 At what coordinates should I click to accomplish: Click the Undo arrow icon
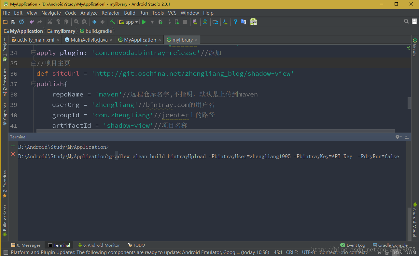coord(32,22)
